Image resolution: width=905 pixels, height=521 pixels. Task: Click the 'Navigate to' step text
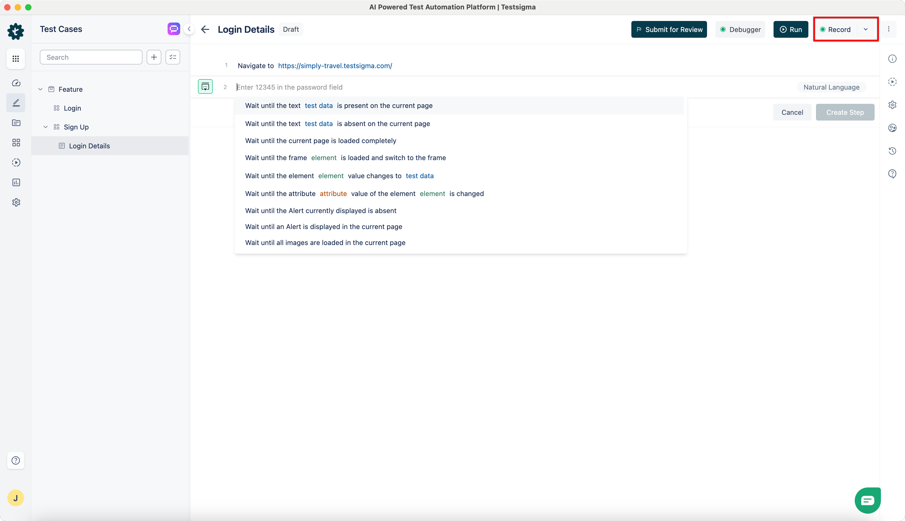(x=256, y=66)
